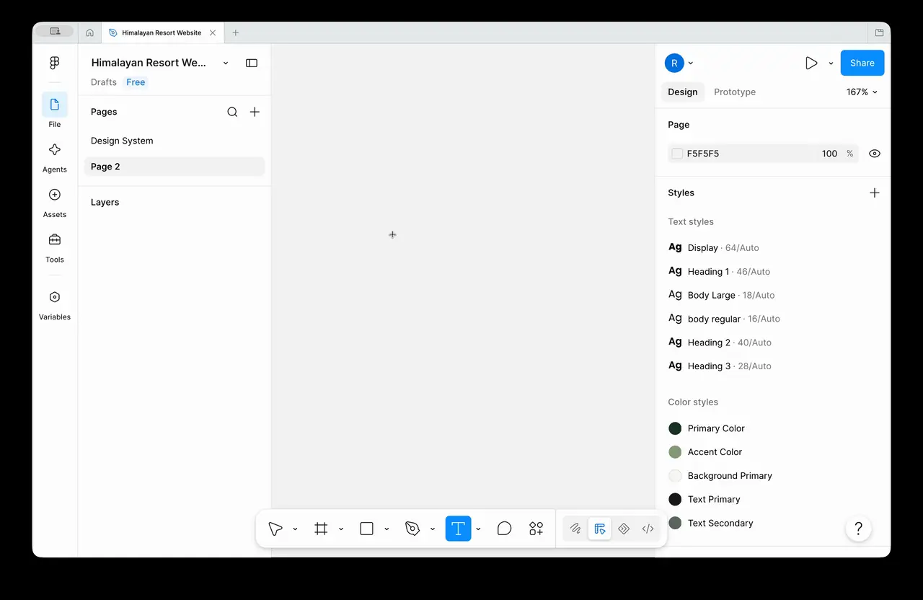
Task: Search pages with the magnifier icon
Action: coord(232,112)
